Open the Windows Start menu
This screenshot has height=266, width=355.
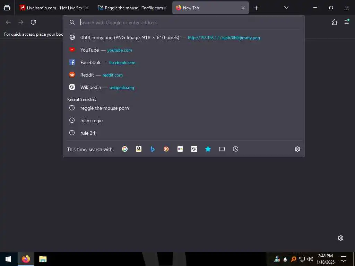pyautogui.click(x=8, y=259)
